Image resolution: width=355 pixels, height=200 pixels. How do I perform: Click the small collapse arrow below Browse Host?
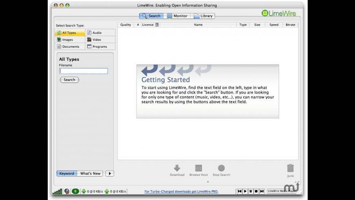[208, 182]
